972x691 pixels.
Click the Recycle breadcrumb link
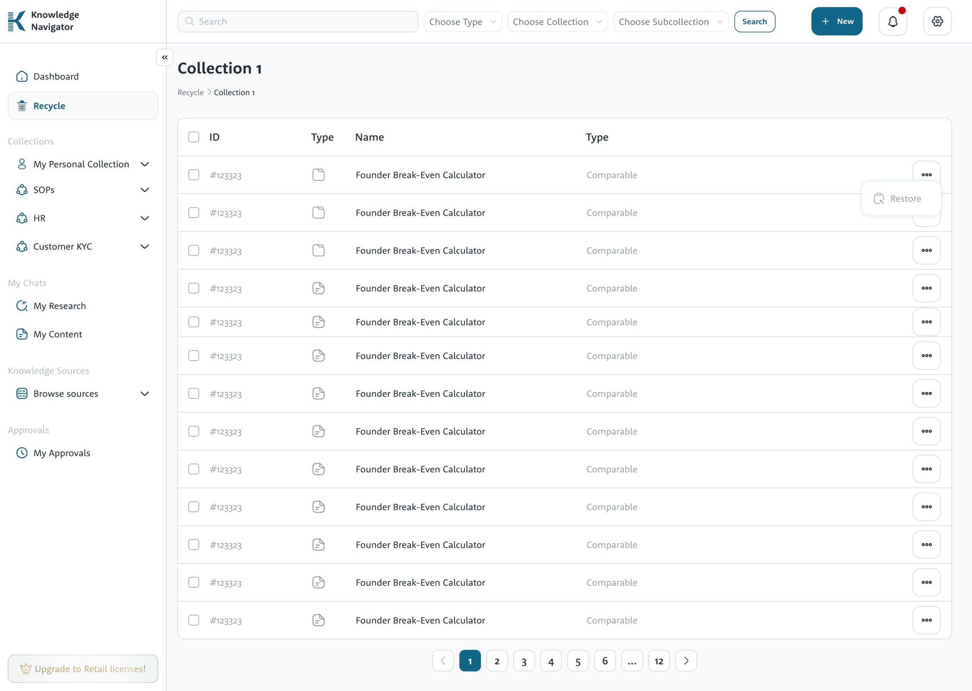pyautogui.click(x=190, y=93)
